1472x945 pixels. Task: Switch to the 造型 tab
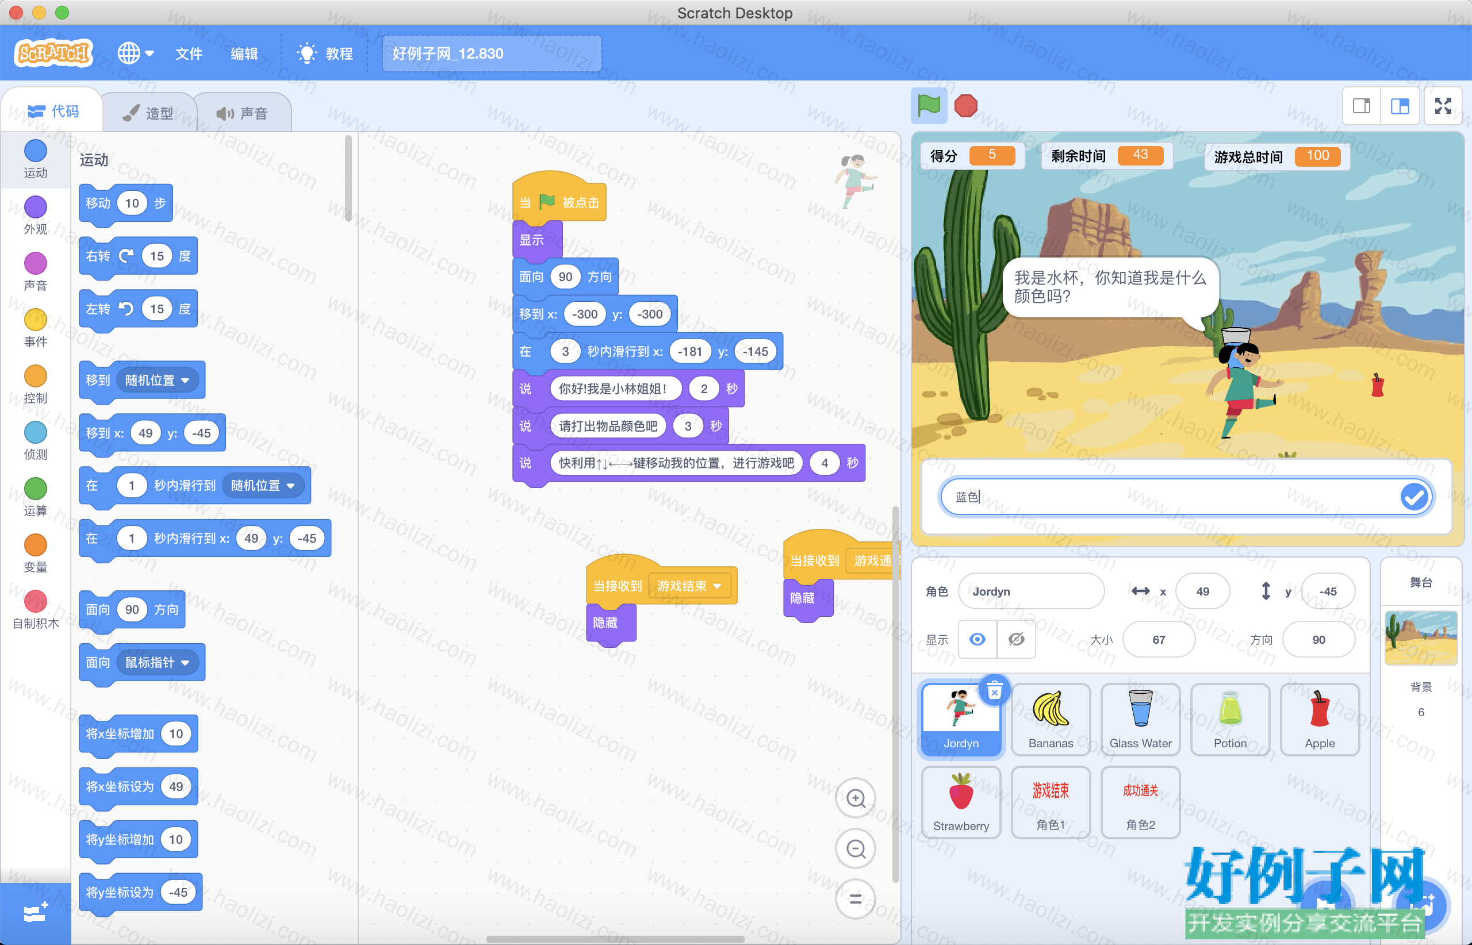(148, 113)
